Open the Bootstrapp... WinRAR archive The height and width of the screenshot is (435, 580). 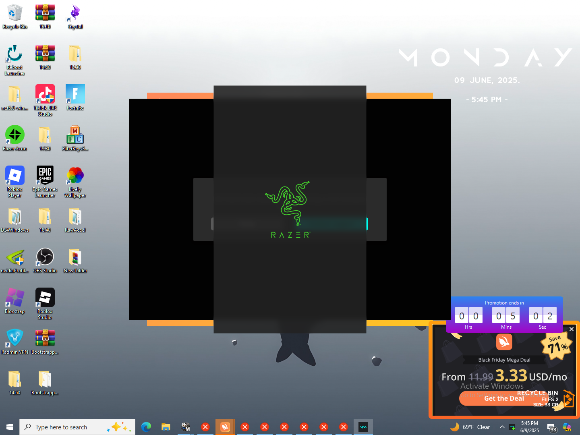coord(45,342)
